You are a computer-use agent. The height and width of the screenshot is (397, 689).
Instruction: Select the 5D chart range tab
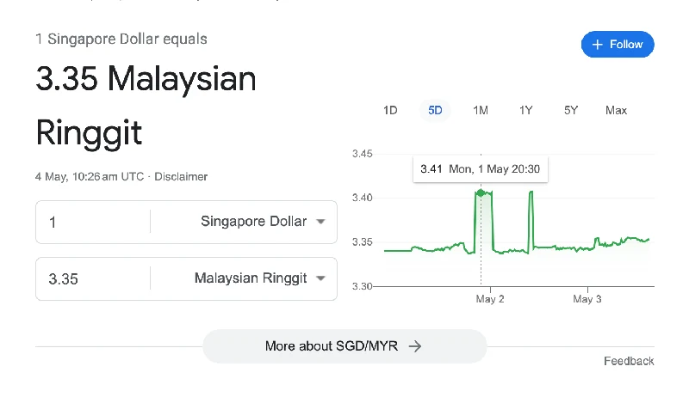435,110
